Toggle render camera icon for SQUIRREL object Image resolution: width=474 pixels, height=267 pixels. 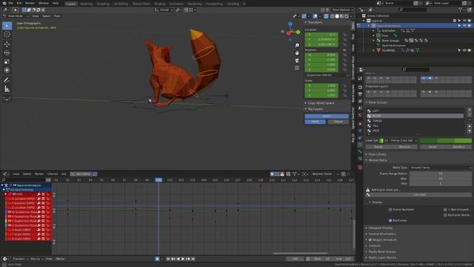(470, 50)
